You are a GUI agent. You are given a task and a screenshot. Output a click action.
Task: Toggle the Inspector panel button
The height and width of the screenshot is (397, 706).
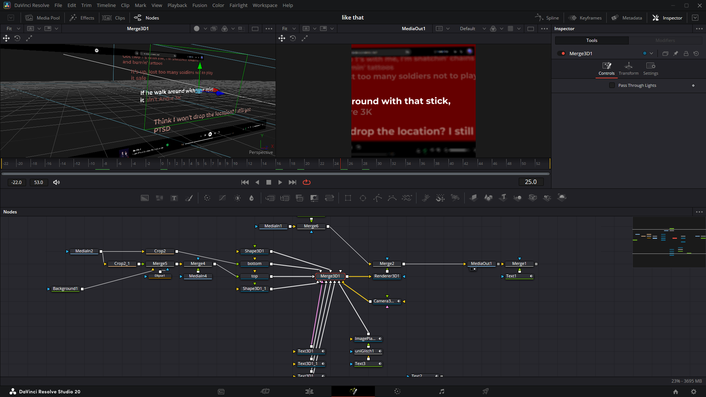click(667, 18)
